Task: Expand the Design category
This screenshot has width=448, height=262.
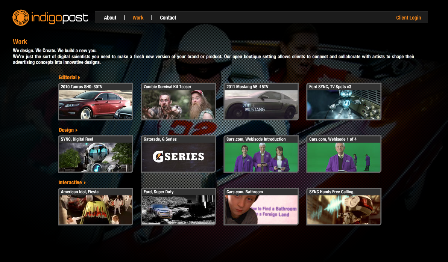Action: click(68, 130)
